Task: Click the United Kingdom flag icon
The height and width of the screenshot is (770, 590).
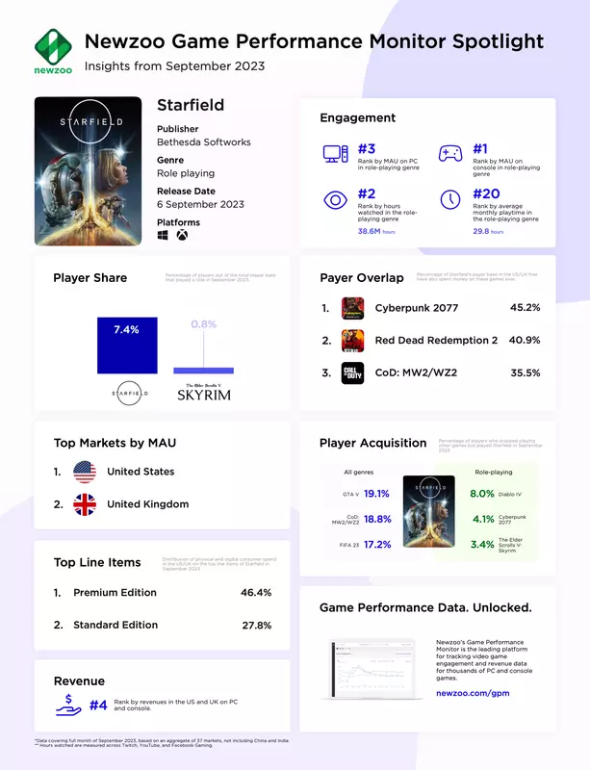Action: pyautogui.click(x=85, y=504)
